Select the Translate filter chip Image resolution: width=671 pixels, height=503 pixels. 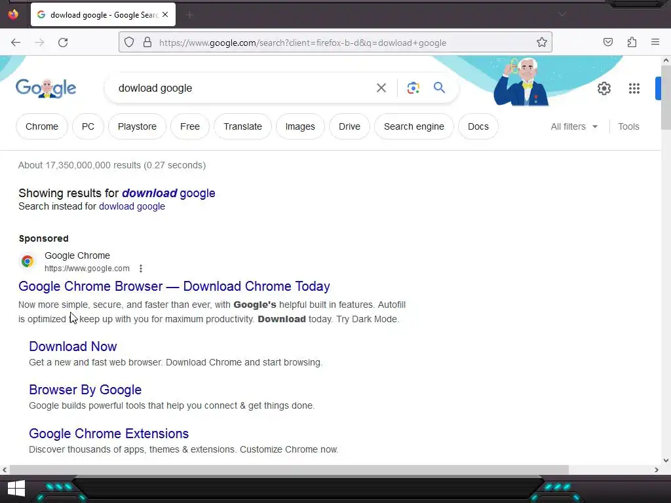[242, 126]
